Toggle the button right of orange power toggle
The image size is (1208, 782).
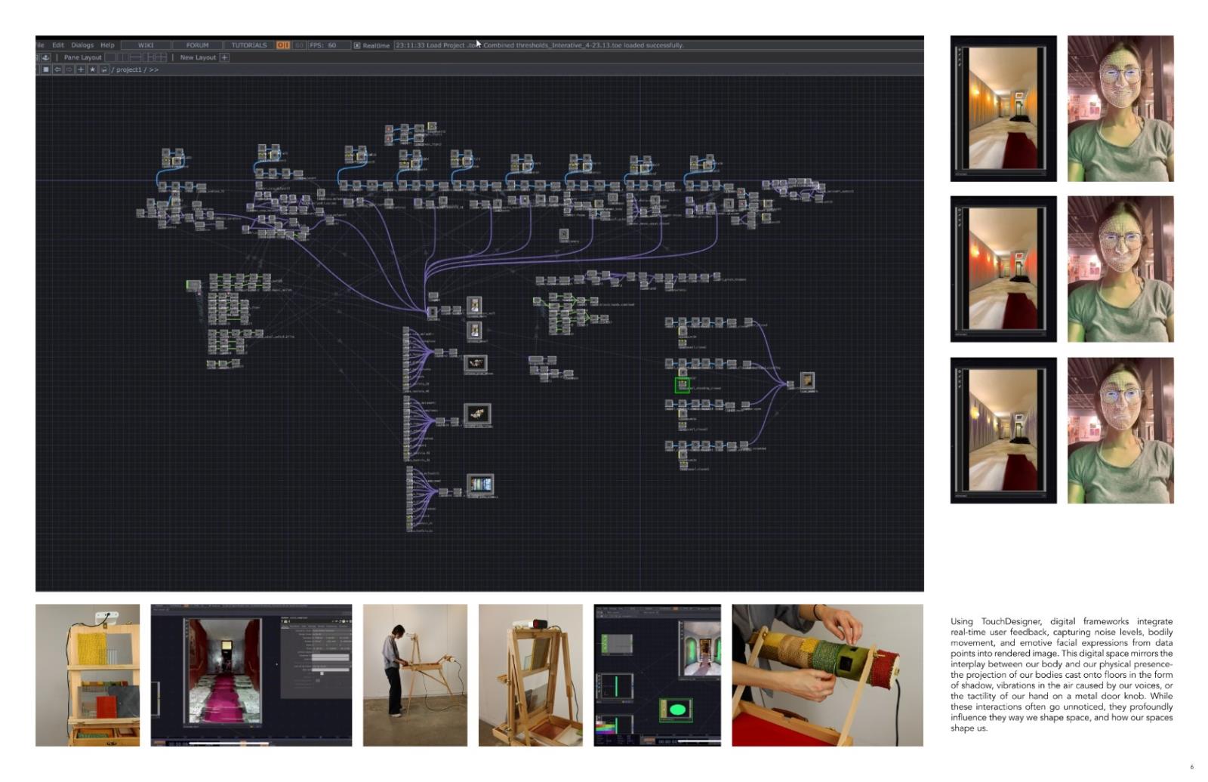299,45
